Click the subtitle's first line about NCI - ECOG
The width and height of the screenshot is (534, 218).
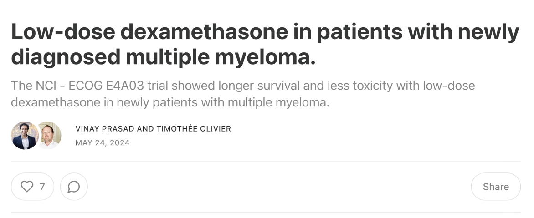tap(243, 86)
